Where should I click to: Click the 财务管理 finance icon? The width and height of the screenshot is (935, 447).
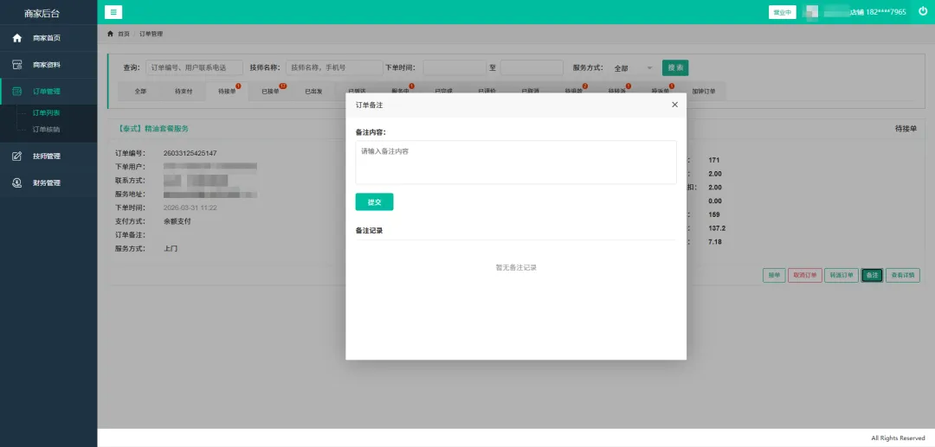[16, 183]
